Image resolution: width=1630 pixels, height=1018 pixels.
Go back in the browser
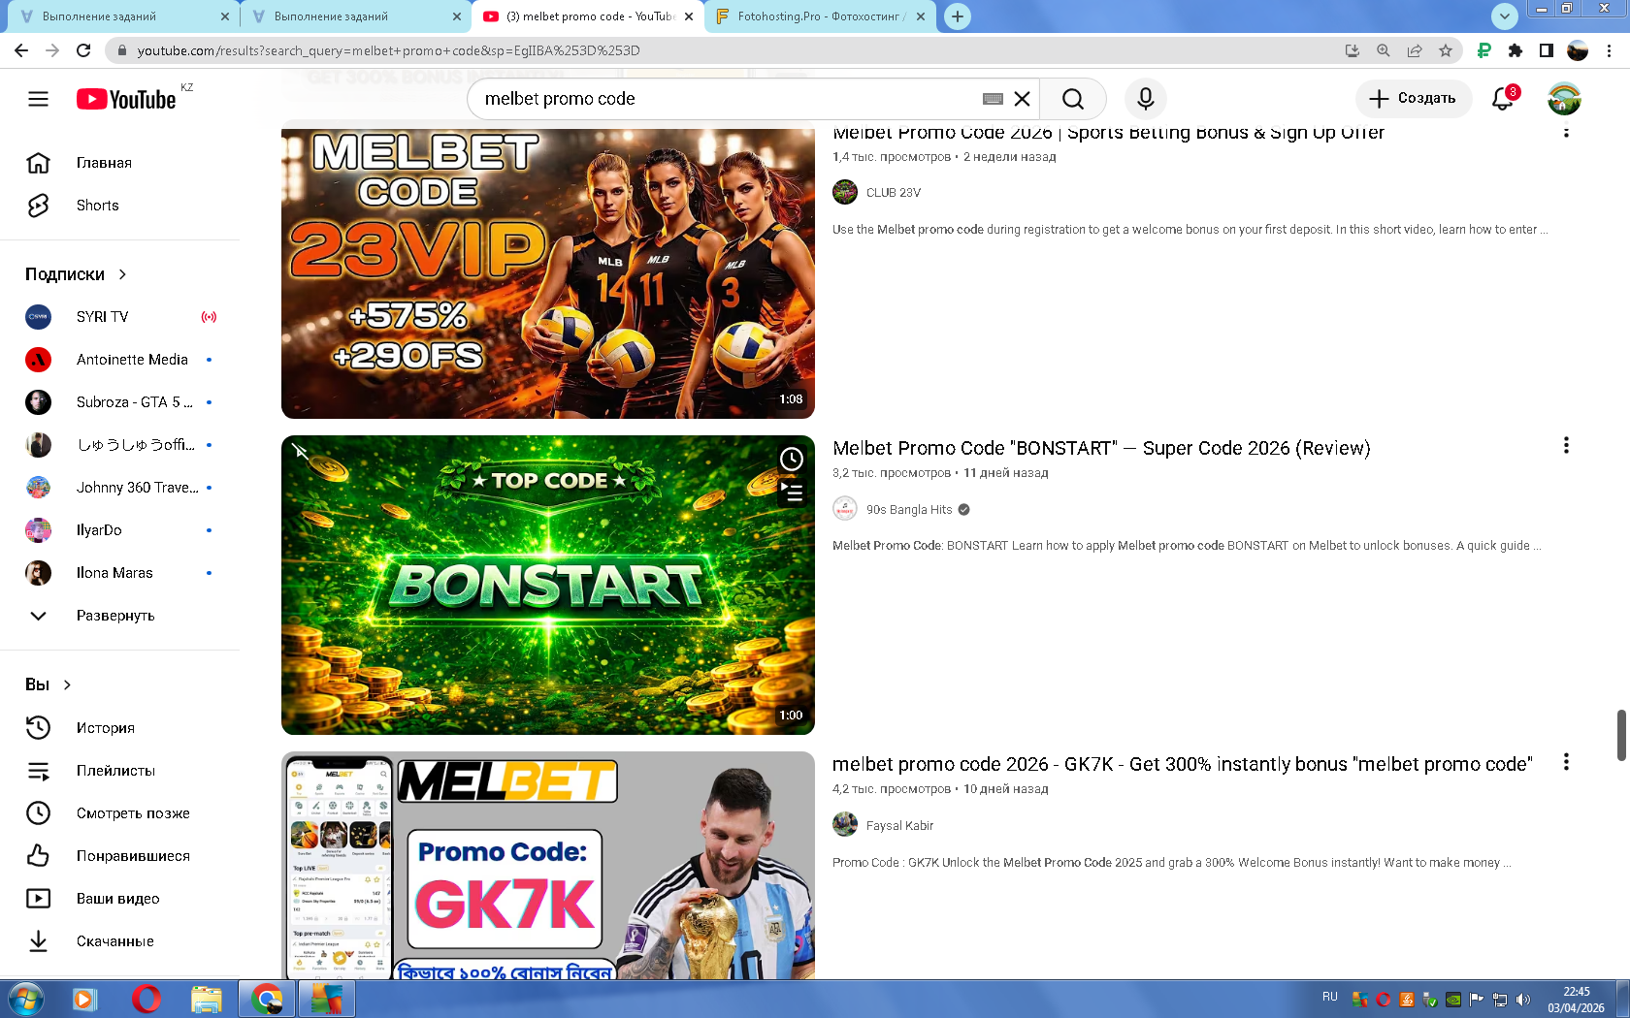point(21,50)
